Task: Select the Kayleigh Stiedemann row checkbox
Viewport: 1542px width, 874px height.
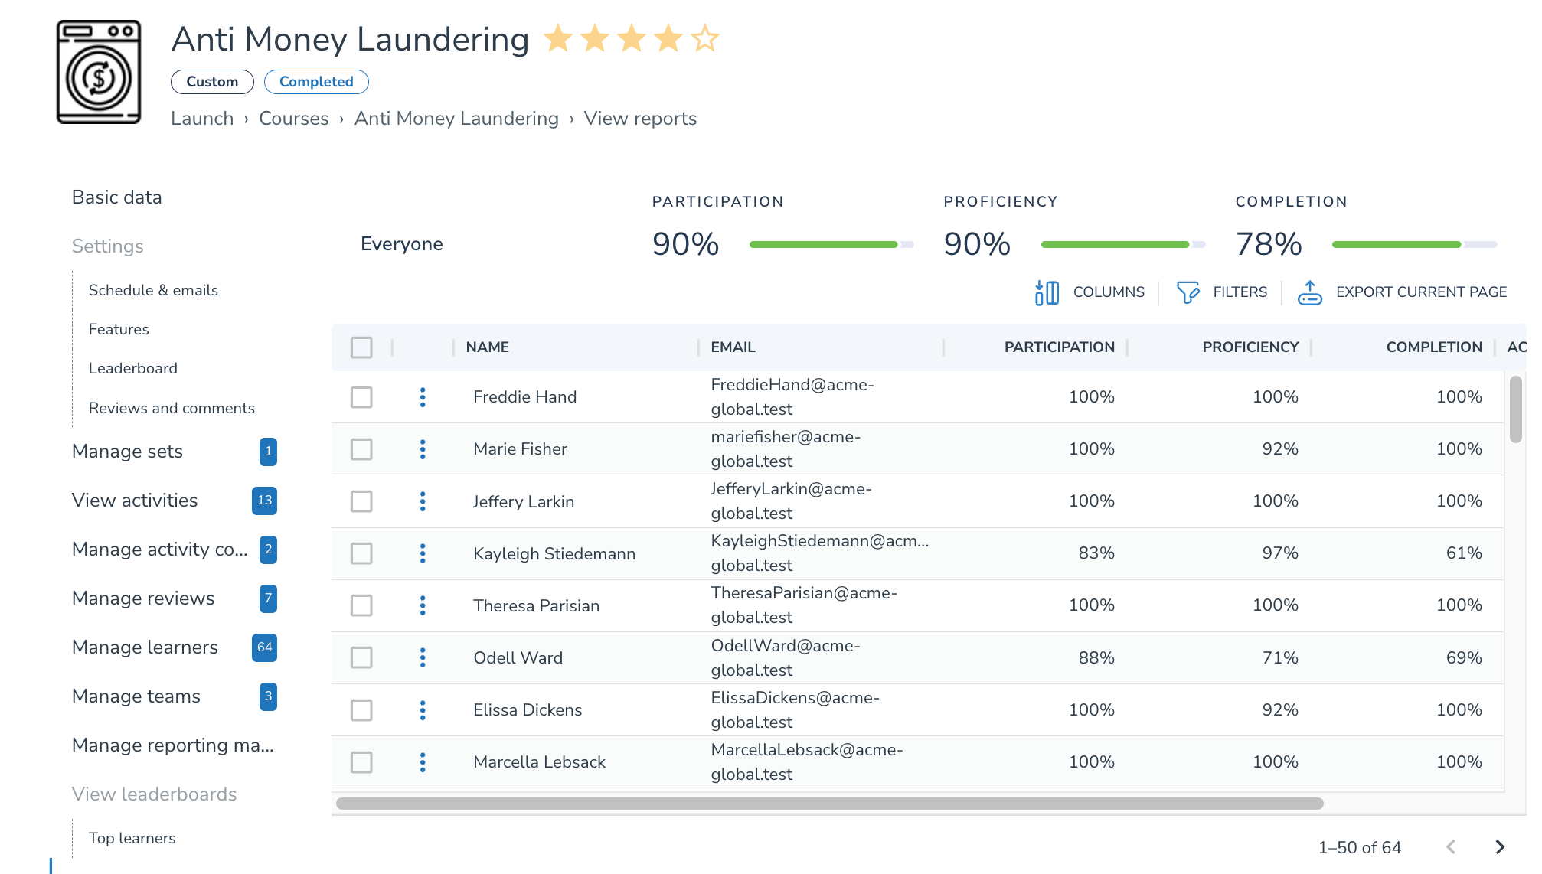Action: 361,553
